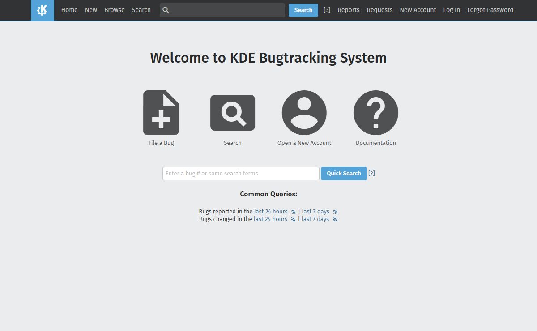Click the KDE logo in the navbar
This screenshot has height=331, width=537.
(42, 10)
